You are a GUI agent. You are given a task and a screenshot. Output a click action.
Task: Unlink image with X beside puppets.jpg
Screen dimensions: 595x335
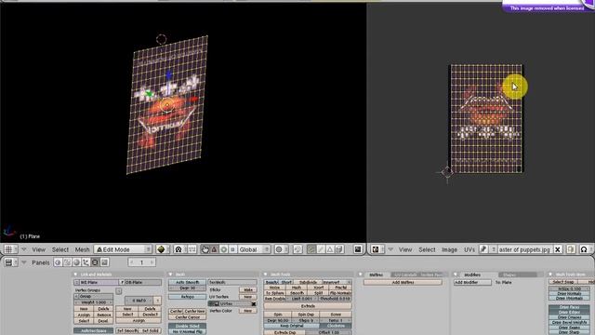(x=558, y=249)
